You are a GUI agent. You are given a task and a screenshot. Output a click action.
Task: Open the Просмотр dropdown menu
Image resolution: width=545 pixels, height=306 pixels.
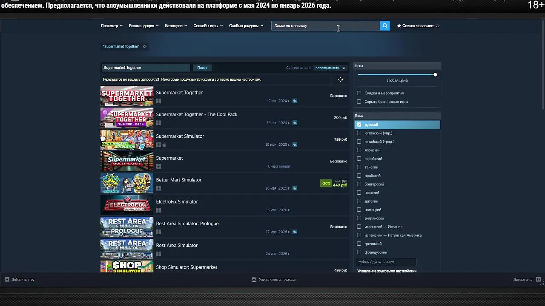(112, 26)
